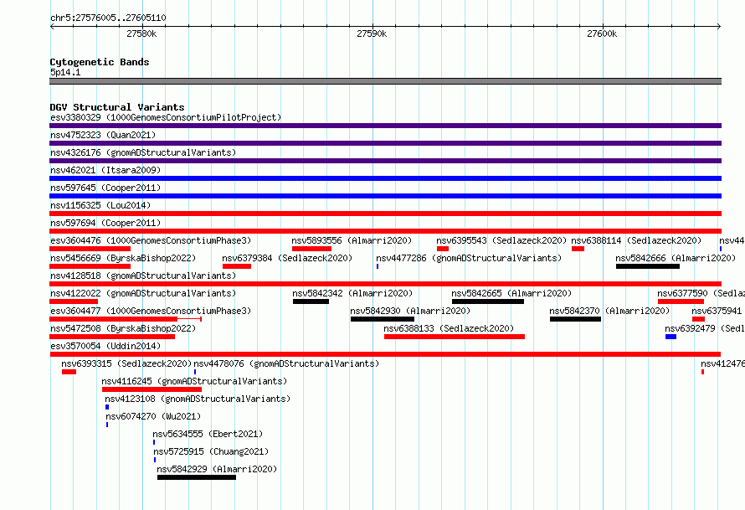Open nsv5456669 ByrskaBishop2022 variant
Image resolution: width=745 pixels, height=510 pixels.
(x=123, y=258)
